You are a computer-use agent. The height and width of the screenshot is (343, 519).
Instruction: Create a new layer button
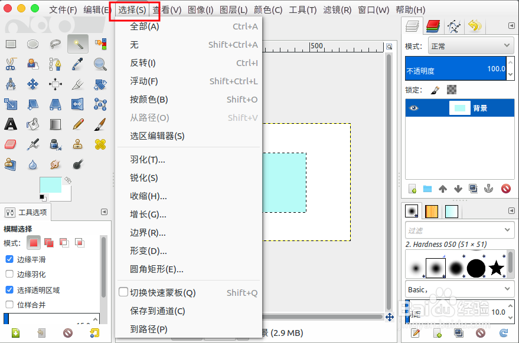point(412,189)
